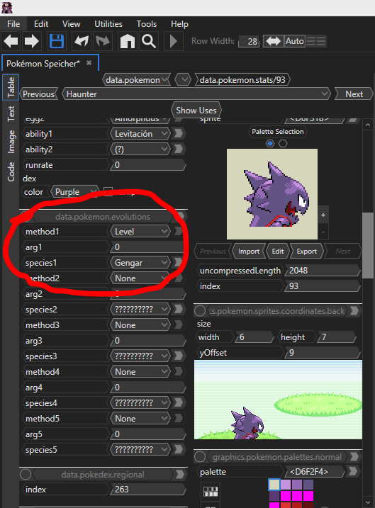Open the Edit menu
This screenshot has height=508, width=375.
41,24
